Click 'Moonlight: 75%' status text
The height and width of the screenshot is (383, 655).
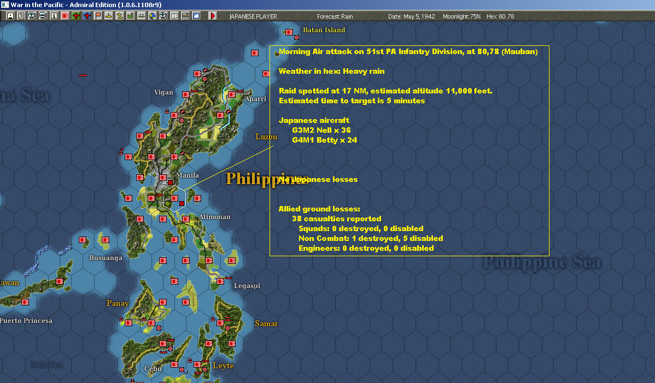[x=461, y=16]
